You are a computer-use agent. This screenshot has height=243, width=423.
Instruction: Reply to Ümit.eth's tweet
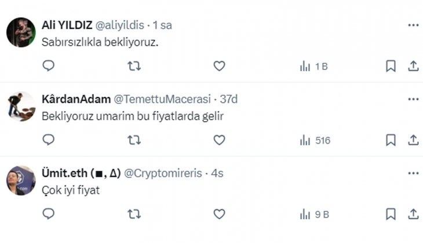(x=49, y=214)
